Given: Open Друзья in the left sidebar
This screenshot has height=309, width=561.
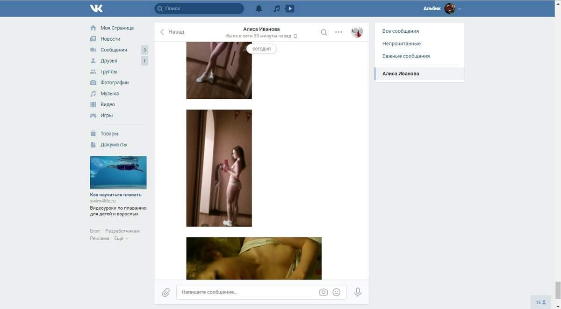Looking at the screenshot, I should coord(108,61).
